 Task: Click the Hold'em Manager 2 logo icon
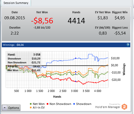tap(124, 107)
